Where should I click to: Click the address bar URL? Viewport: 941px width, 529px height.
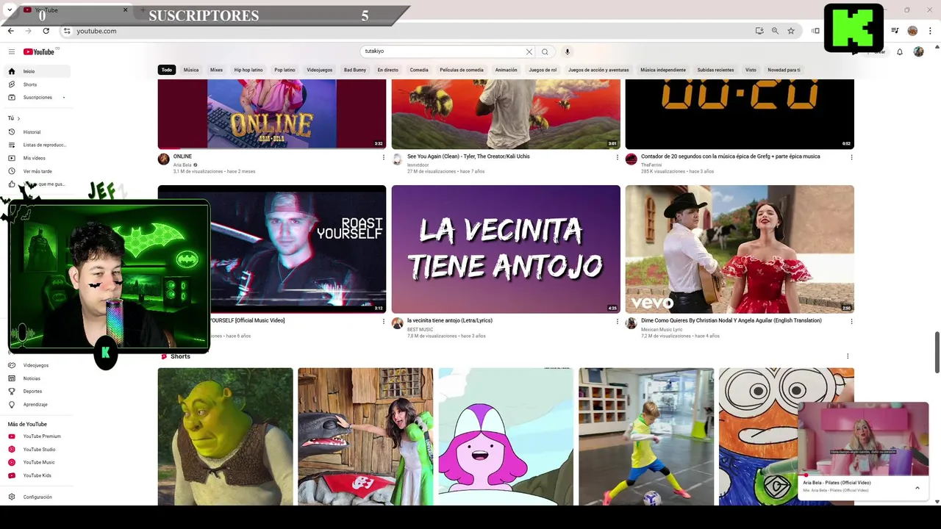pos(96,31)
